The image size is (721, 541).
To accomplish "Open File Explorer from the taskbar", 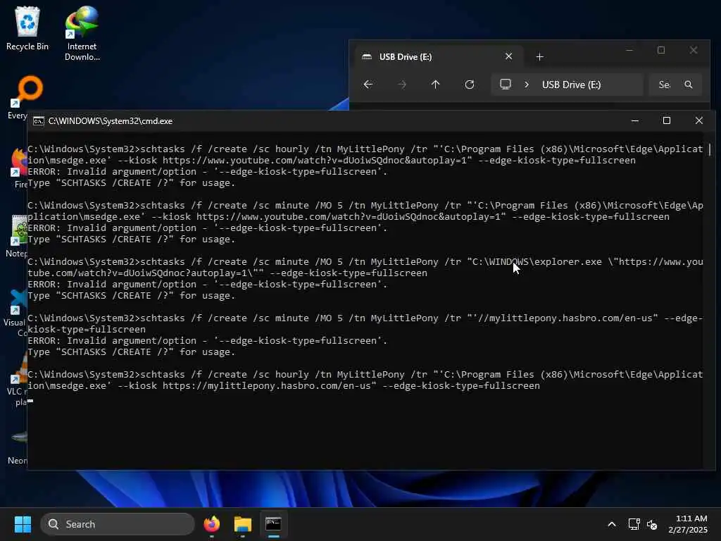I will click(242, 524).
